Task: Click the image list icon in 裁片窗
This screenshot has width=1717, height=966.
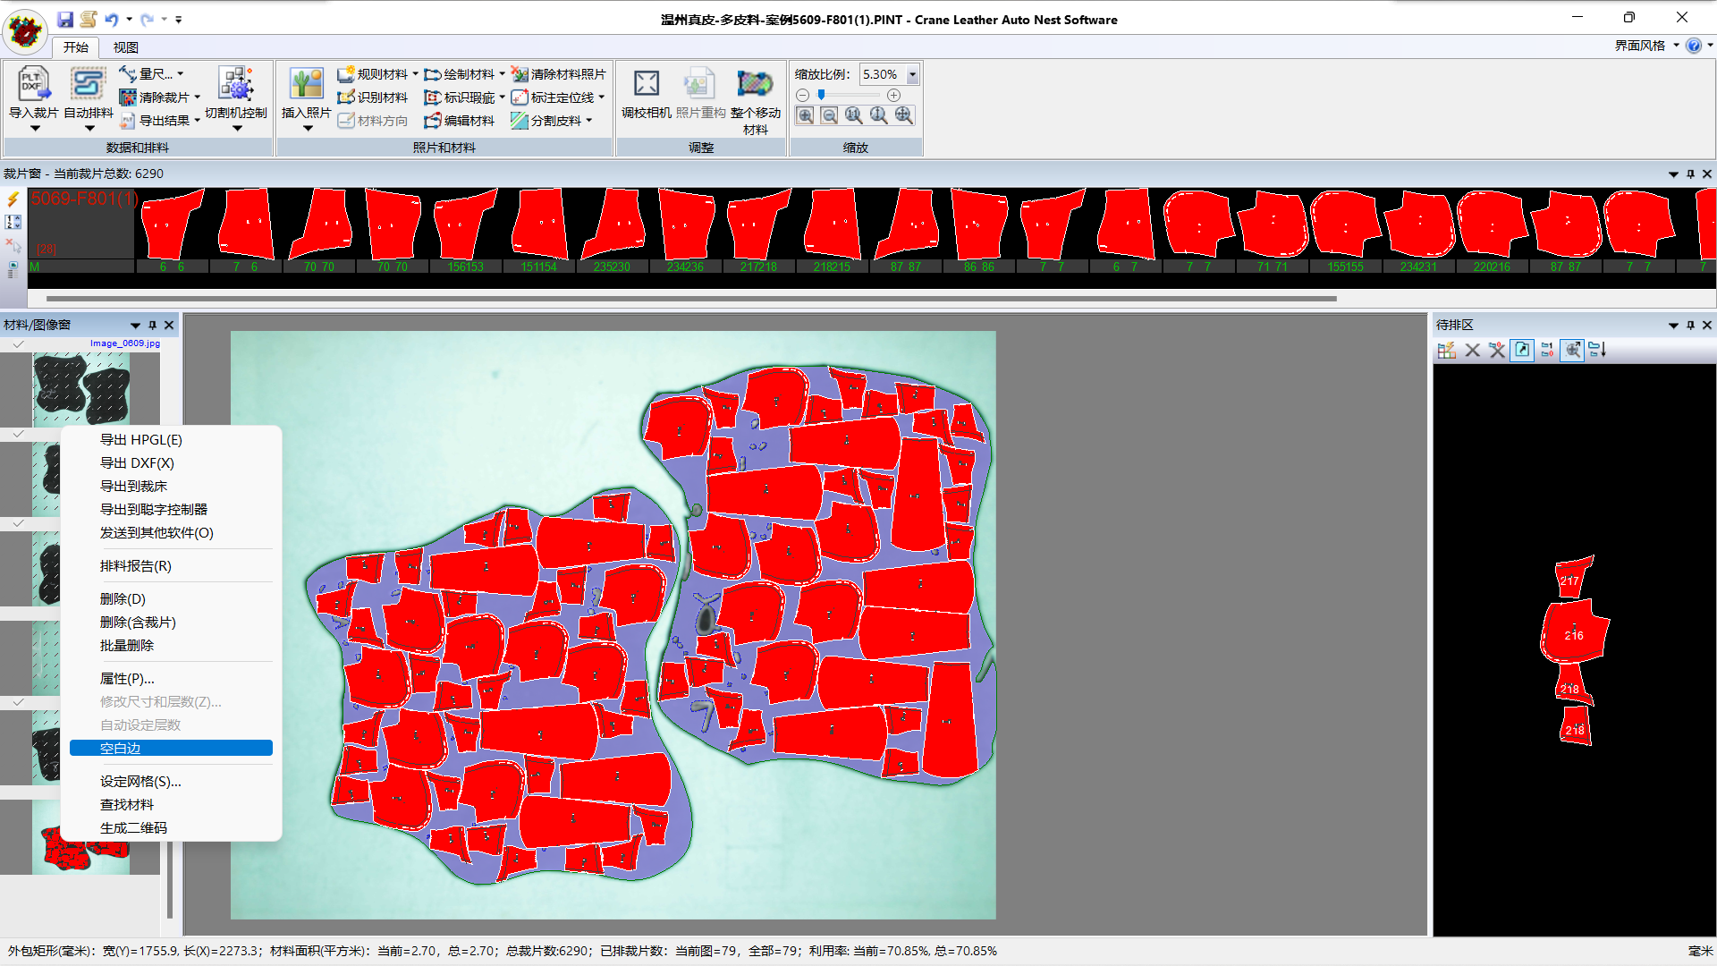Action: [x=13, y=268]
